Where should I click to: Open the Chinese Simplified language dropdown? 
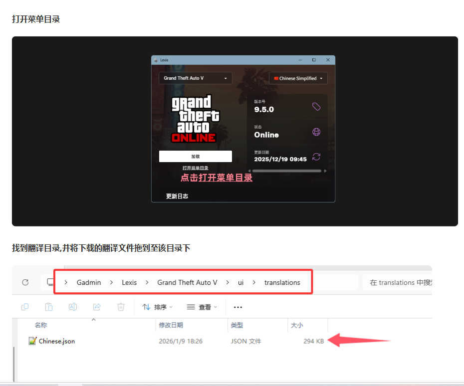298,78
